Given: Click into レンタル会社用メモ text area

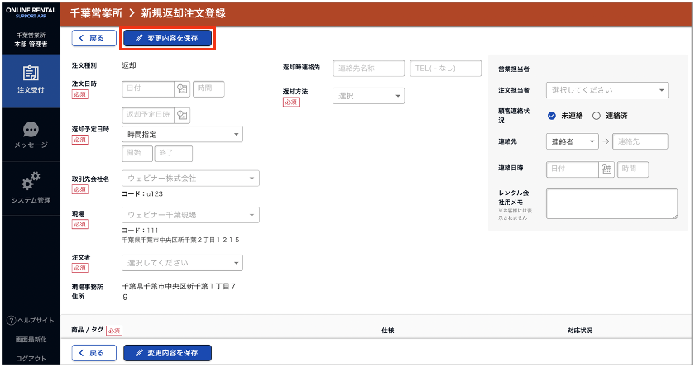Looking at the screenshot, I should coord(611,203).
